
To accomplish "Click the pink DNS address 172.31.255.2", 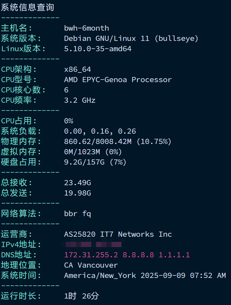I will pos(91,255).
